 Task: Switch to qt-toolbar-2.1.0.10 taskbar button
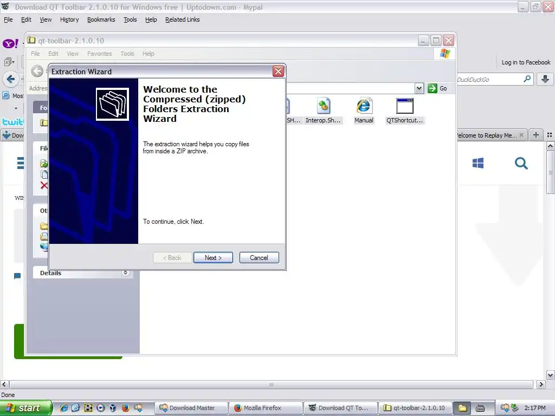point(415,408)
